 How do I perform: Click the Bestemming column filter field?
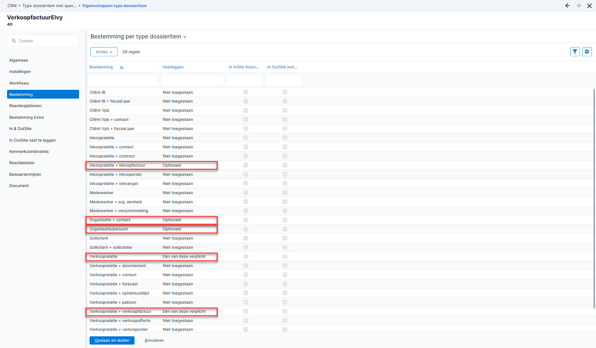122,80
